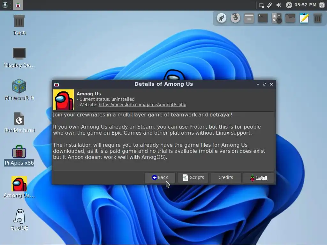Open the search magnifier in the top panel
The width and height of the screenshot is (327, 245).
point(289,5)
